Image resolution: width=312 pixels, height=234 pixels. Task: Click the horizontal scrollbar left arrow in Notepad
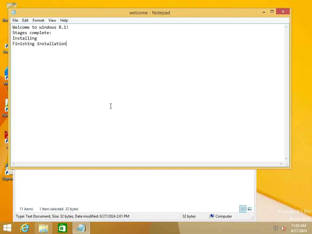pyautogui.click(x=13, y=164)
